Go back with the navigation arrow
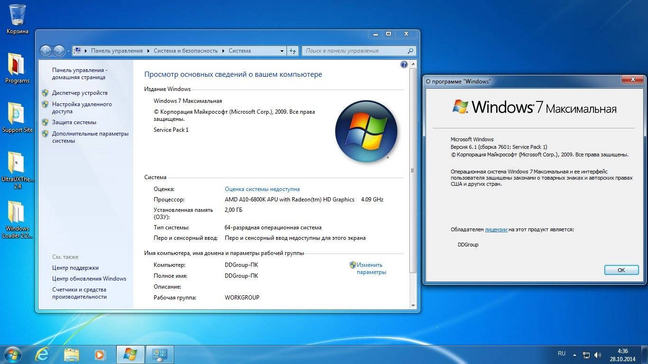The width and height of the screenshot is (648, 364). (x=46, y=51)
